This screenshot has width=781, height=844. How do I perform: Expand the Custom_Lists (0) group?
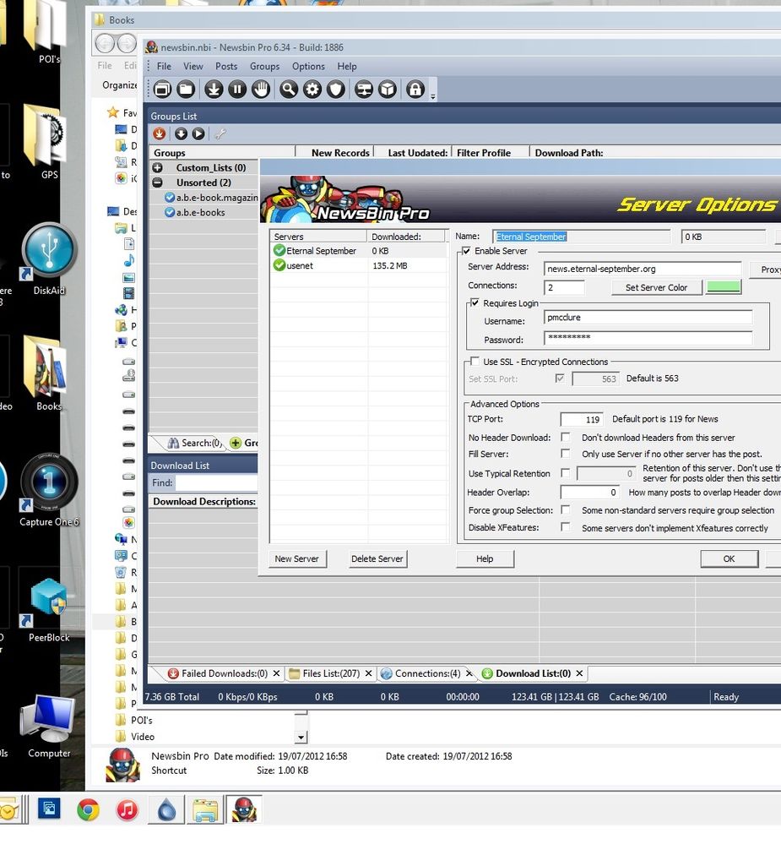tap(158, 167)
